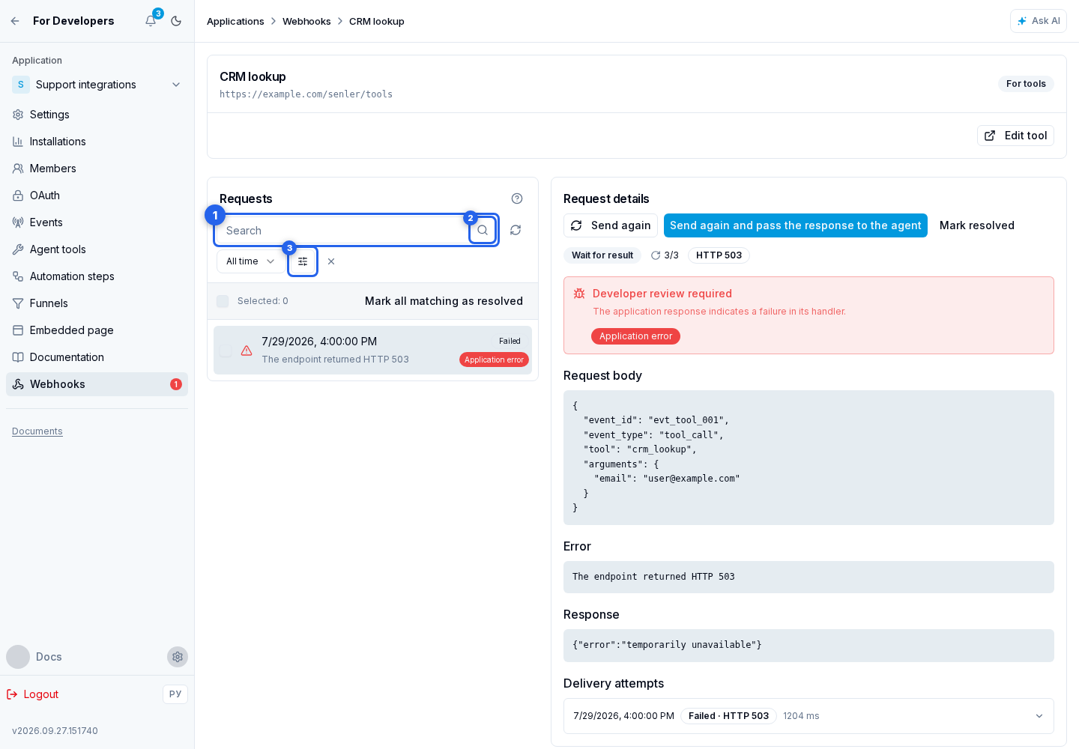
Task: Select Webhooks in the sidebar
Action: tap(97, 384)
